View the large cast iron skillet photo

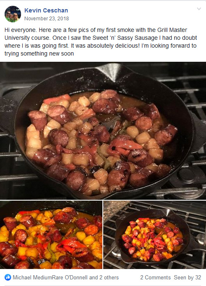[x=103, y=131]
